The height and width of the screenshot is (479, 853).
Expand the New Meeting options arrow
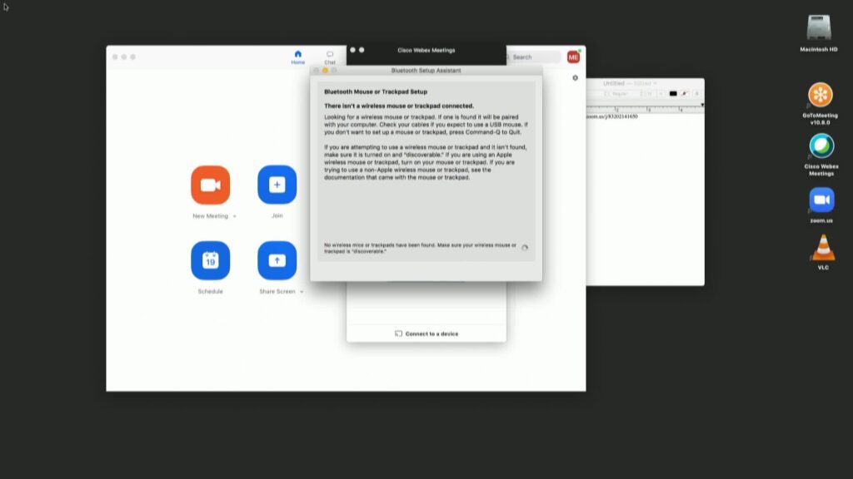[x=234, y=216]
